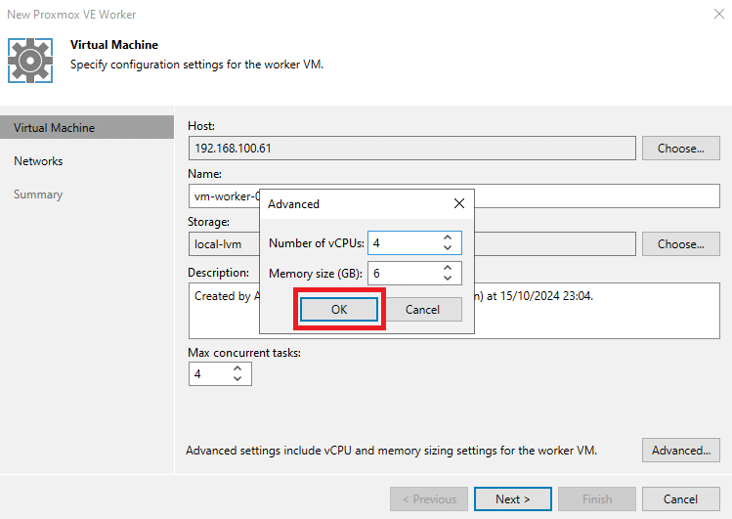Click OK in the Advanced dialog
The width and height of the screenshot is (732, 519).
(x=339, y=310)
